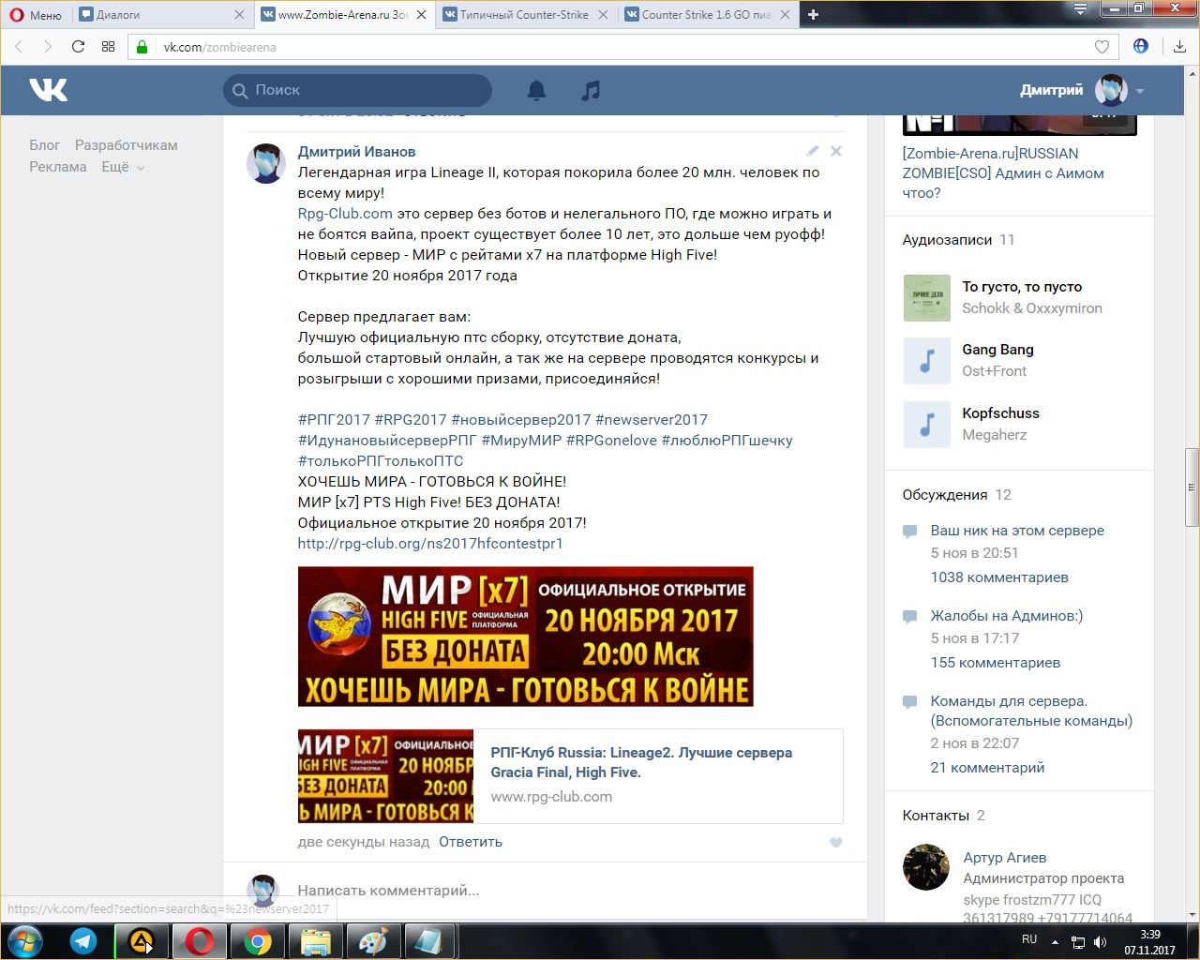Expand the profile menu arrow near Дмитрий
The image size is (1200, 960).
click(x=1140, y=91)
